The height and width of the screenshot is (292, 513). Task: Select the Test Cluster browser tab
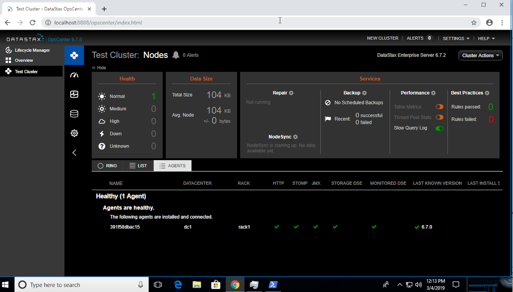pyautogui.click(x=49, y=9)
